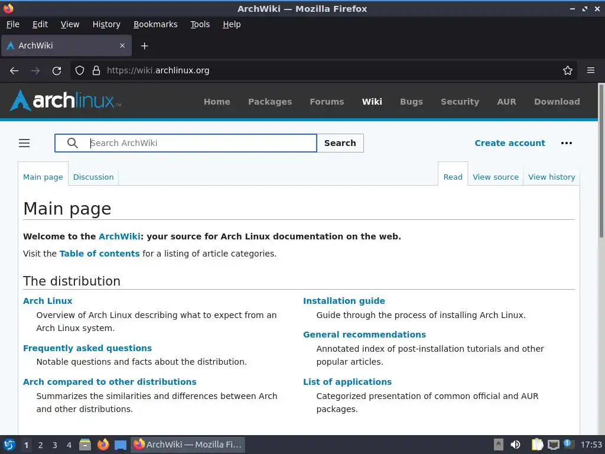Screen dimensions: 605x454
Task: Click the page vertical scrollbar
Action: [x=601, y=161]
